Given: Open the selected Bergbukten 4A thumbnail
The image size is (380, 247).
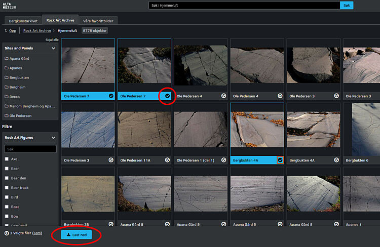Looking at the screenshot, I should tap(257, 130).
